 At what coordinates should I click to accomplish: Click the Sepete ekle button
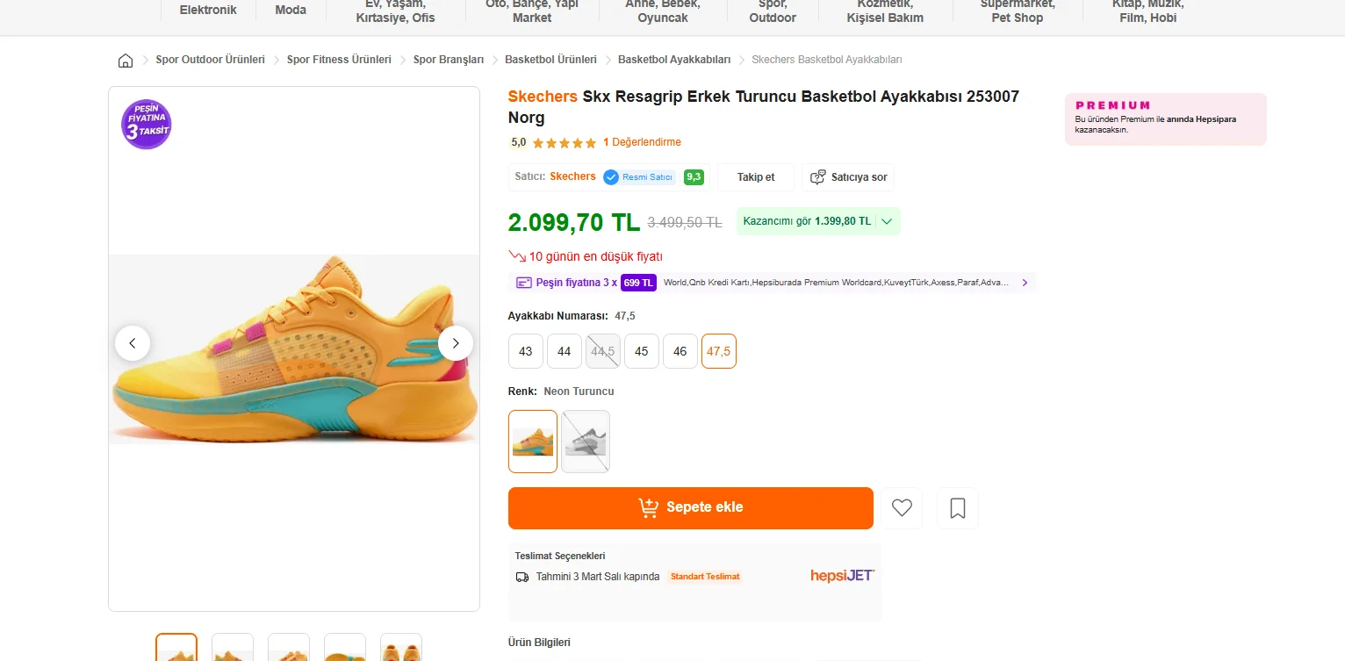pos(691,508)
